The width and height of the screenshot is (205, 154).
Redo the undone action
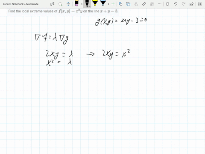click(x=184, y=4)
